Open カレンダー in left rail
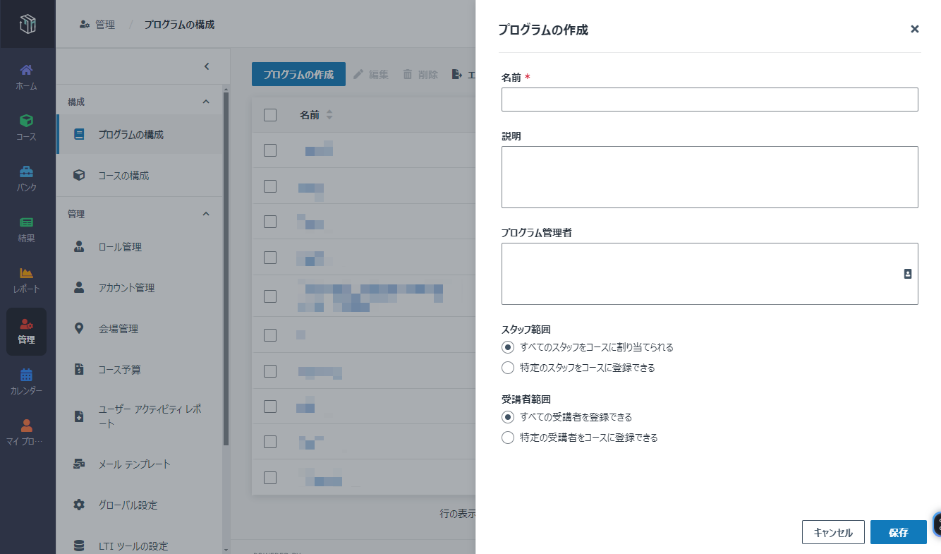This screenshot has height=554, width=941. tap(27, 382)
